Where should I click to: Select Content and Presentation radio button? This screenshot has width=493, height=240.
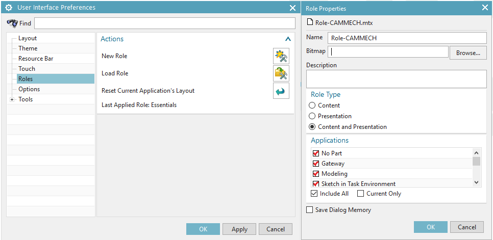tap(312, 127)
